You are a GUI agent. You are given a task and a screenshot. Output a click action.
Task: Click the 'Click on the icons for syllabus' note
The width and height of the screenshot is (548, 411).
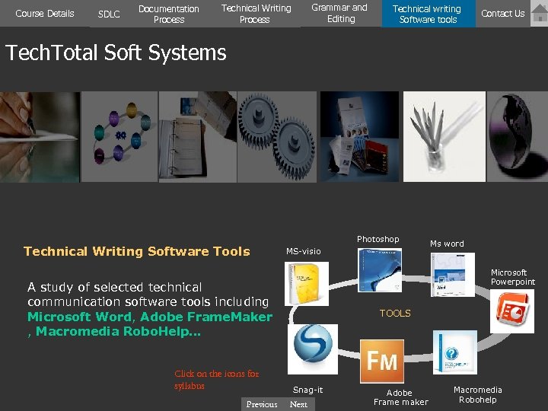[x=217, y=380]
